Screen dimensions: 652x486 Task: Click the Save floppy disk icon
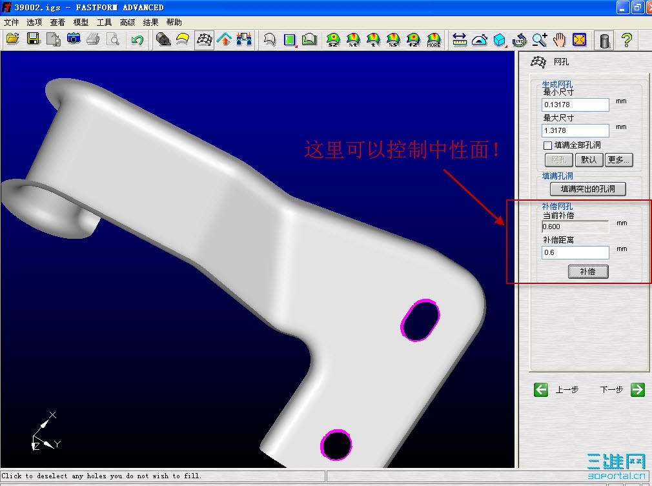(34, 39)
